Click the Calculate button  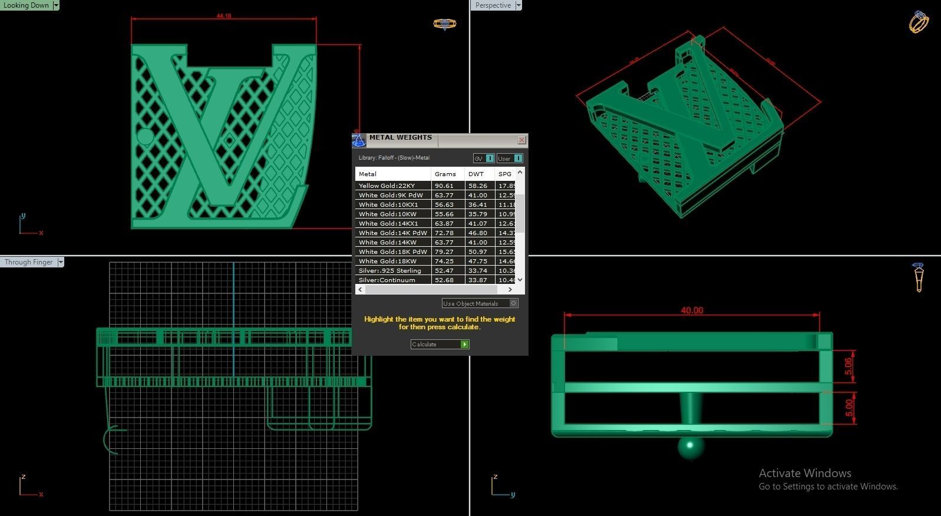(440, 344)
